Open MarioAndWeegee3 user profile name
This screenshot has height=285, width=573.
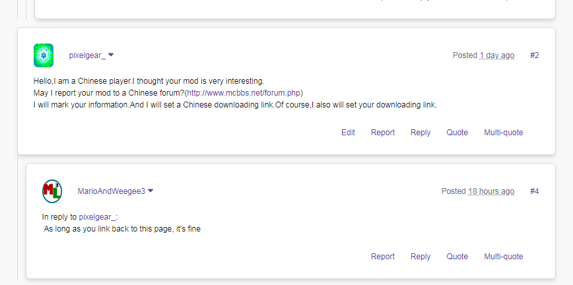click(x=111, y=191)
